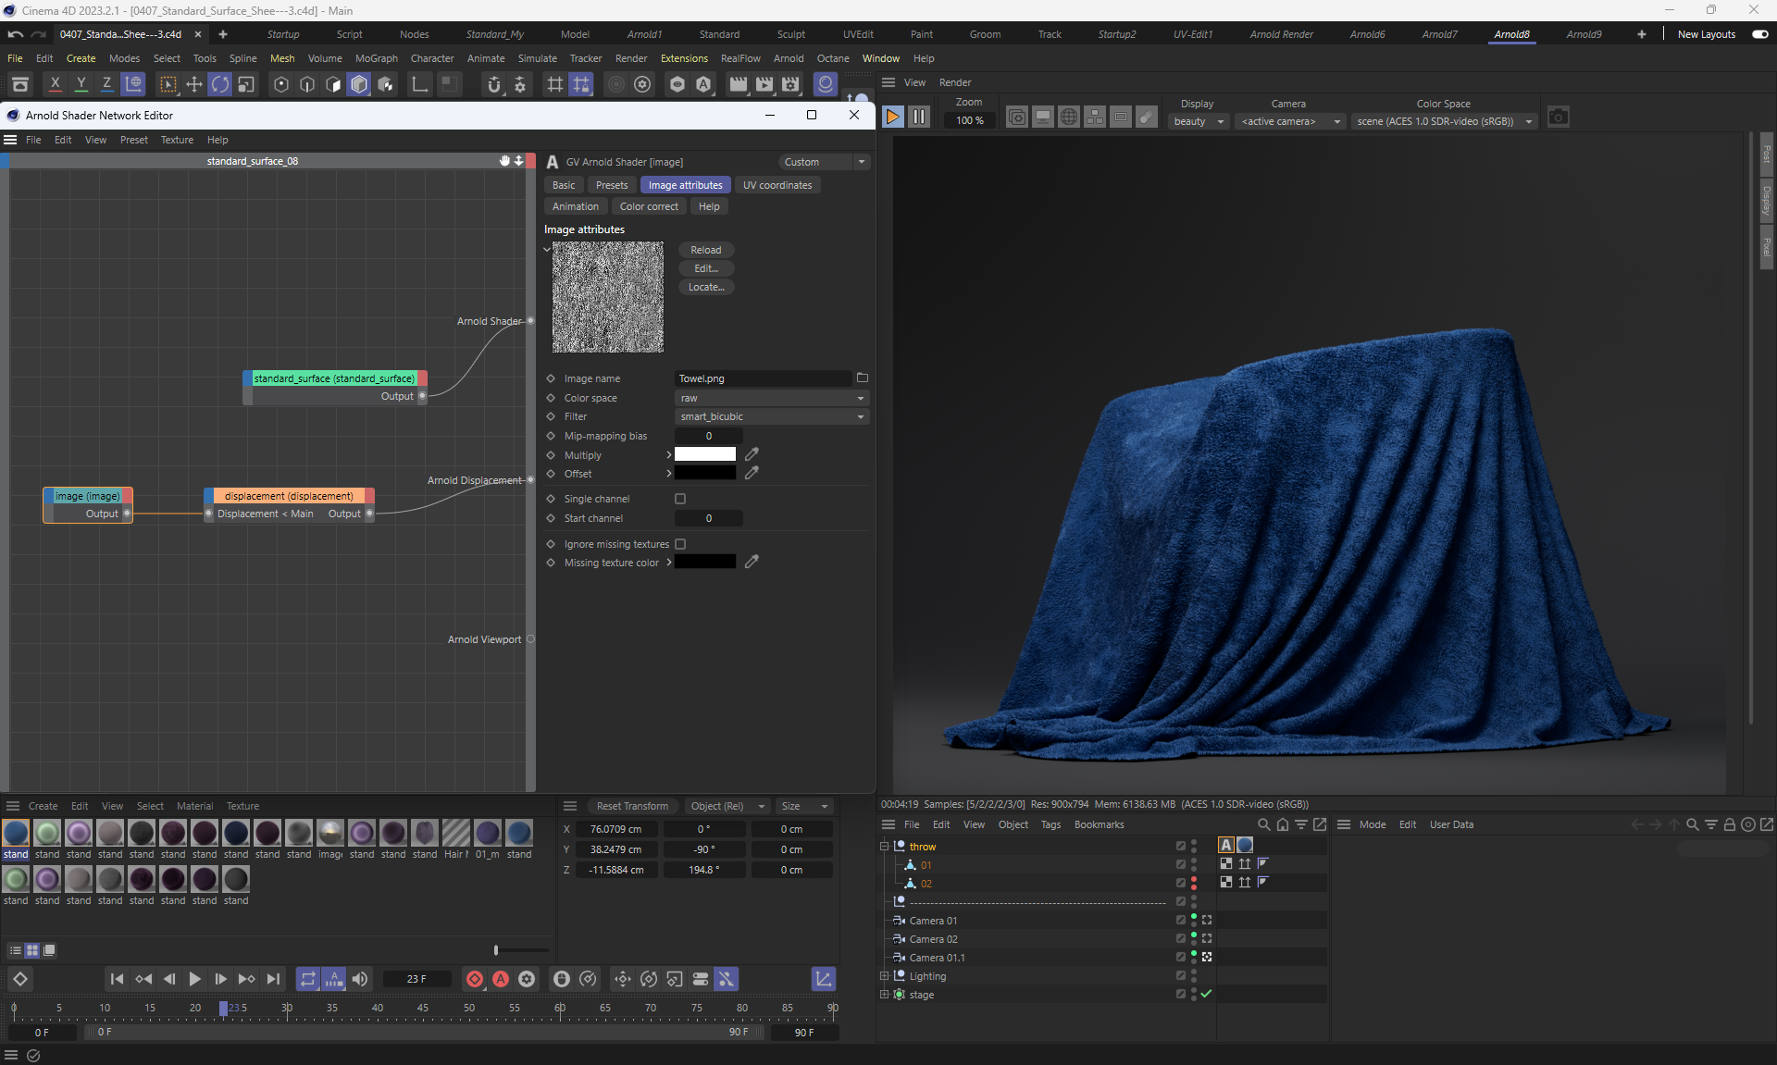Screen dimensions: 1777x1065
Task: Select the Move tool in toolbar
Action: (193, 85)
